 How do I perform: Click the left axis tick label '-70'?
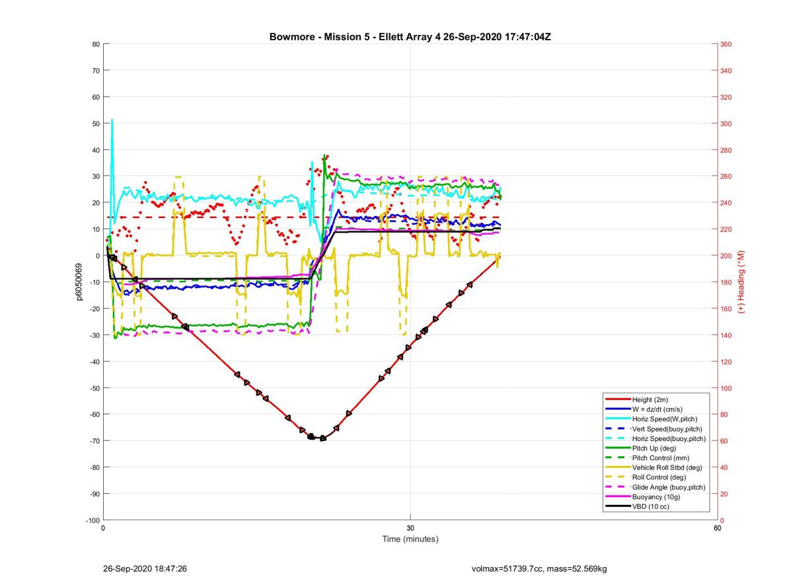click(93, 441)
